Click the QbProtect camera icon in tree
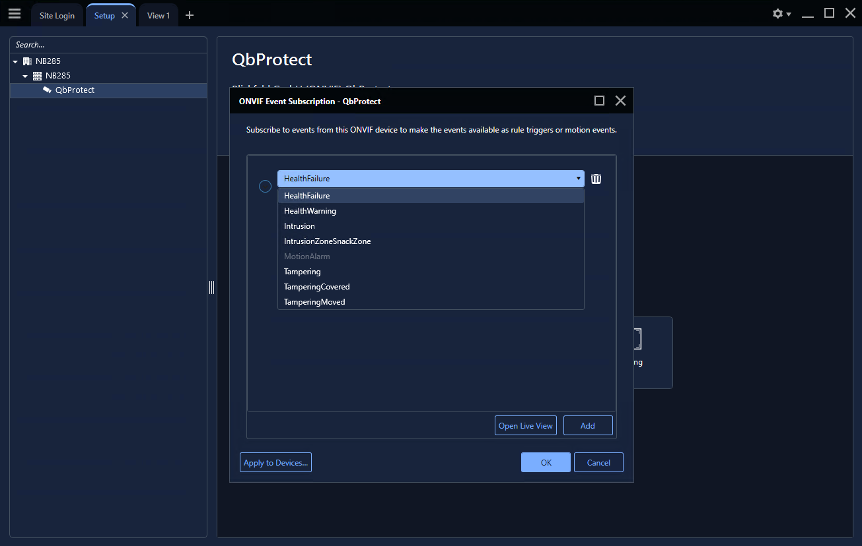The height and width of the screenshot is (546, 862). [x=47, y=90]
